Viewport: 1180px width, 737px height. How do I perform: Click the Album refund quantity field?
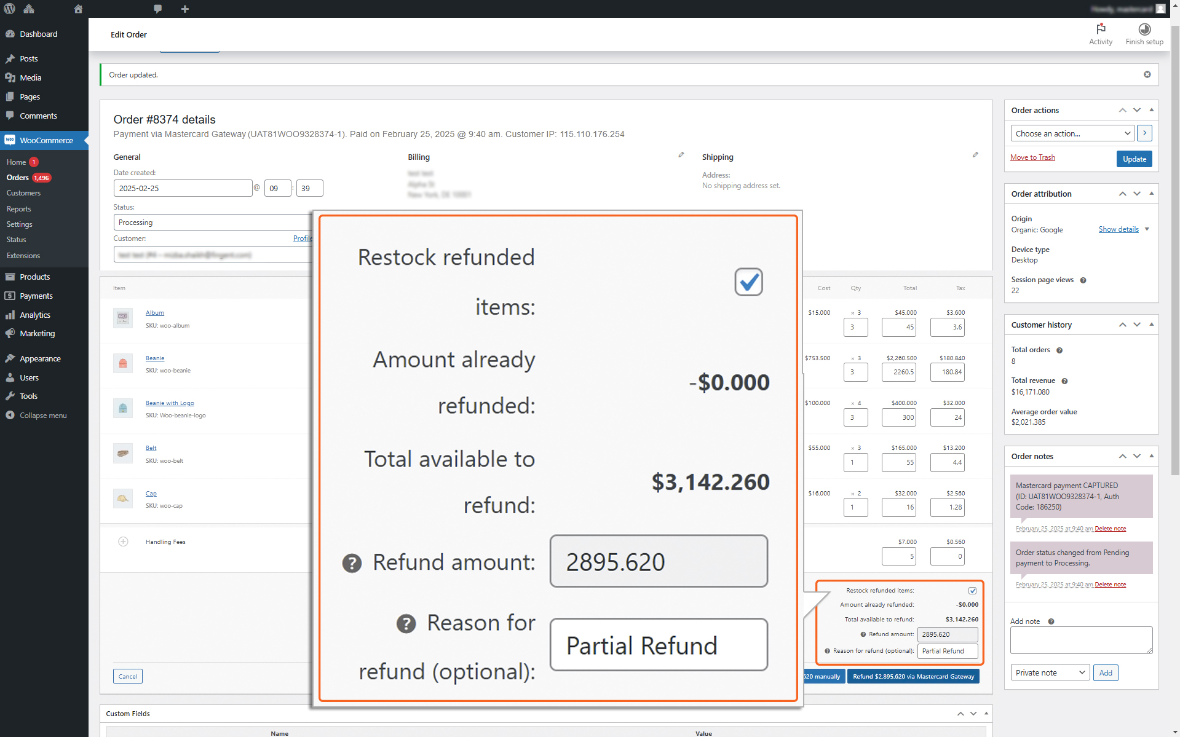855,328
